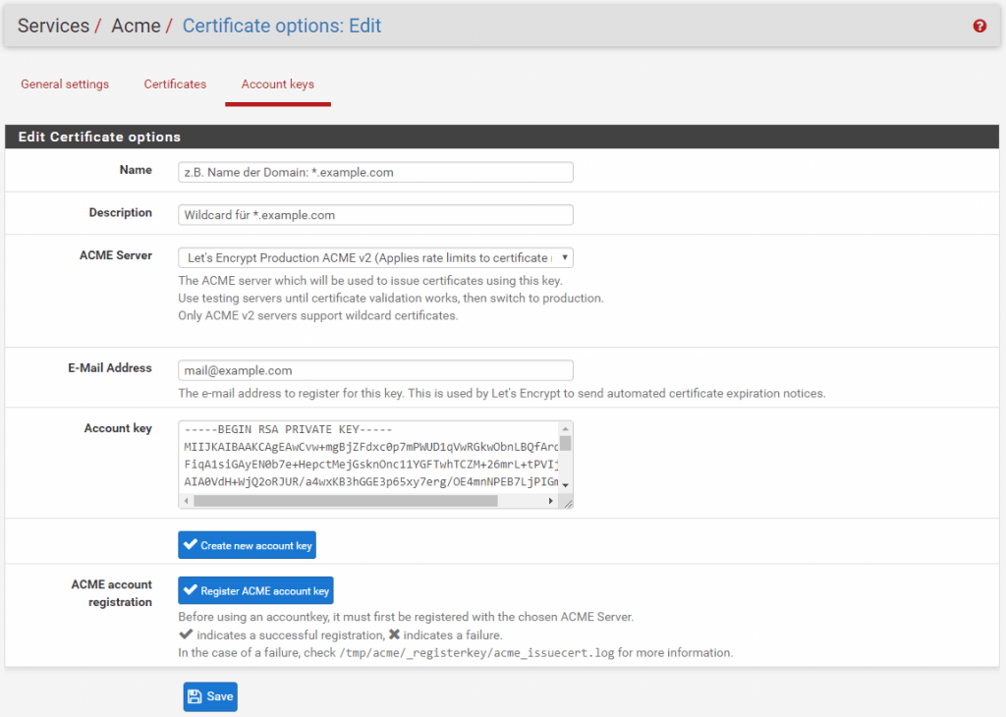Click the floppy disk Save button

(x=210, y=696)
